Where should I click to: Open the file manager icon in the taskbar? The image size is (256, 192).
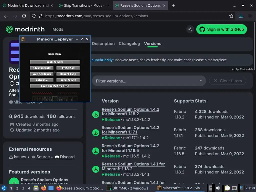(x=36, y=188)
